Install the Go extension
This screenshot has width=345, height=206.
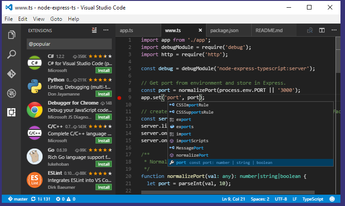click(104, 164)
